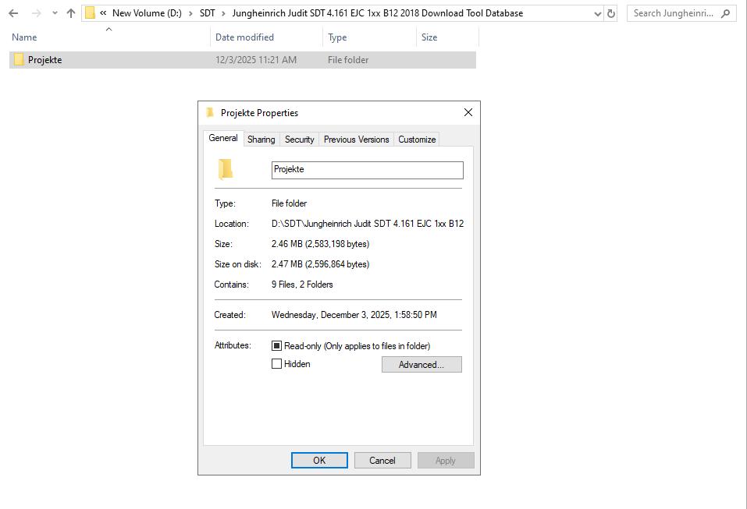This screenshot has width=747, height=509.
Task: Navigate to SDT breadcrumb
Action: coord(207,13)
